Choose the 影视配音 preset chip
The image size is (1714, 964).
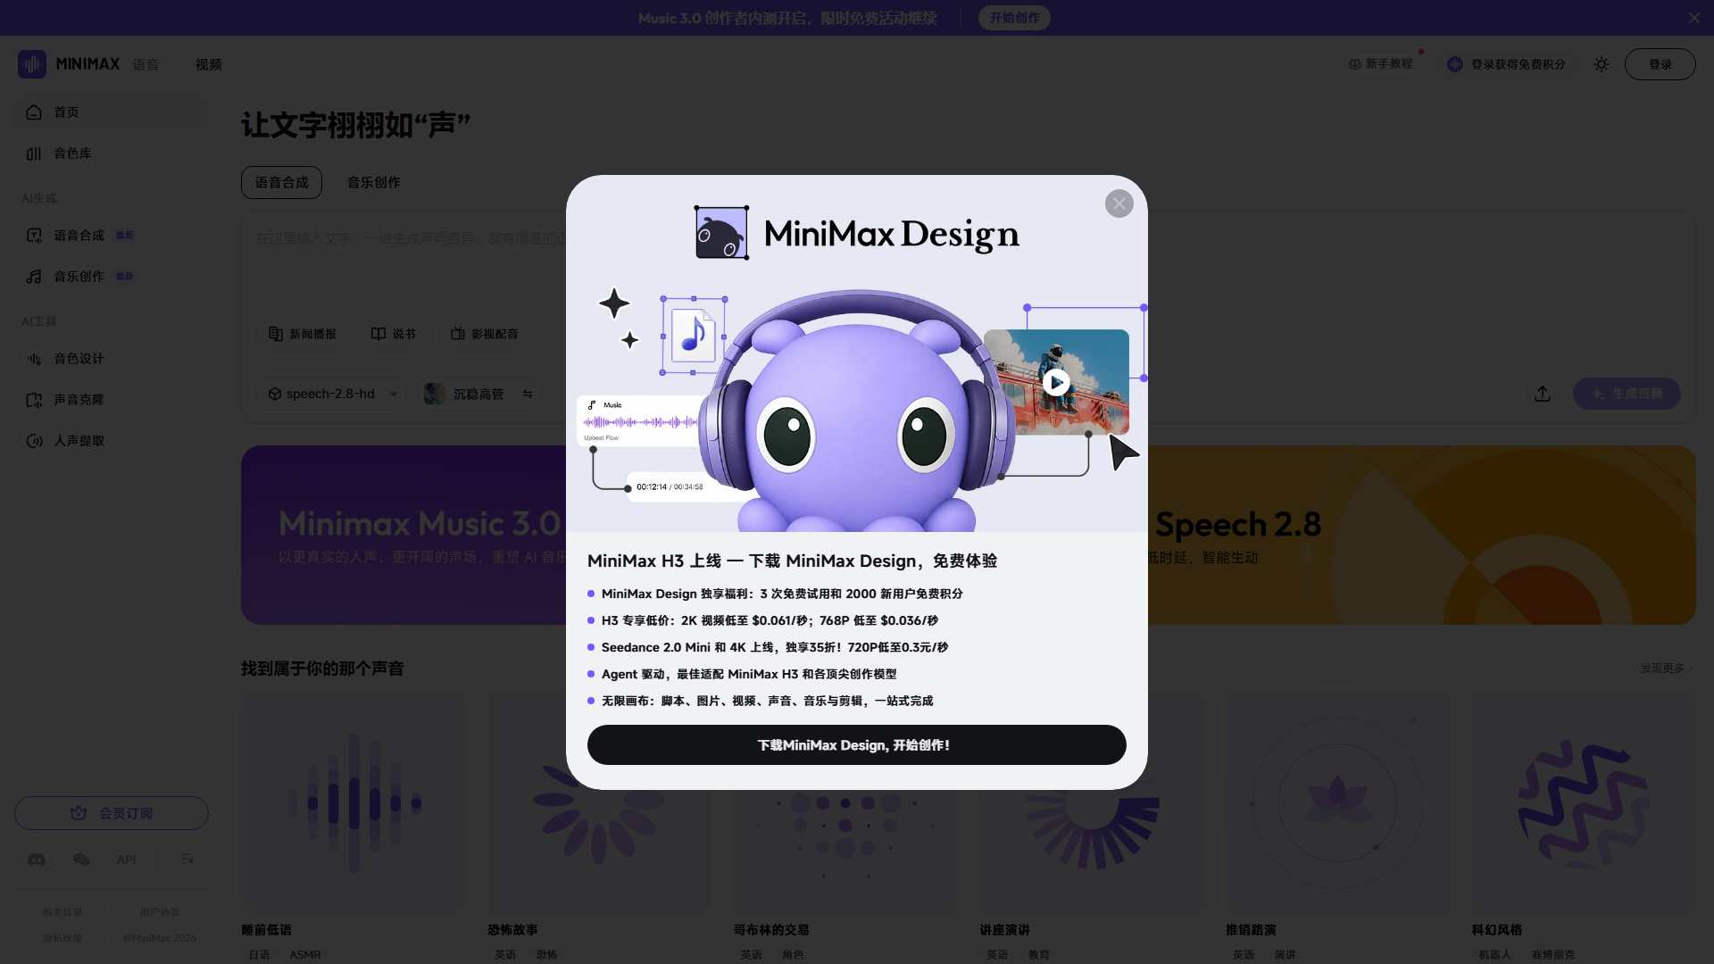point(485,334)
